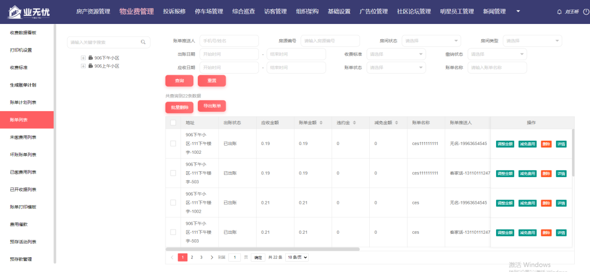Open the 收费标准 dropdown

[396, 54]
